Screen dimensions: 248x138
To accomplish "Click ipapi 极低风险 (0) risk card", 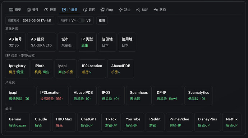I will coord(20,96).
